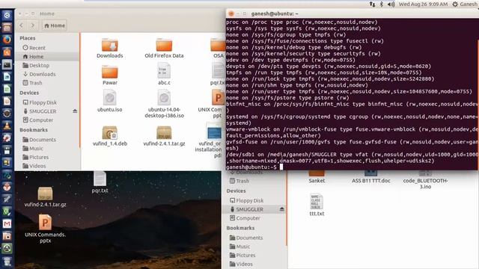479x269 pixels.
Task: Select SMUGGLER device in Home window sidebar
Action: (x=40, y=111)
